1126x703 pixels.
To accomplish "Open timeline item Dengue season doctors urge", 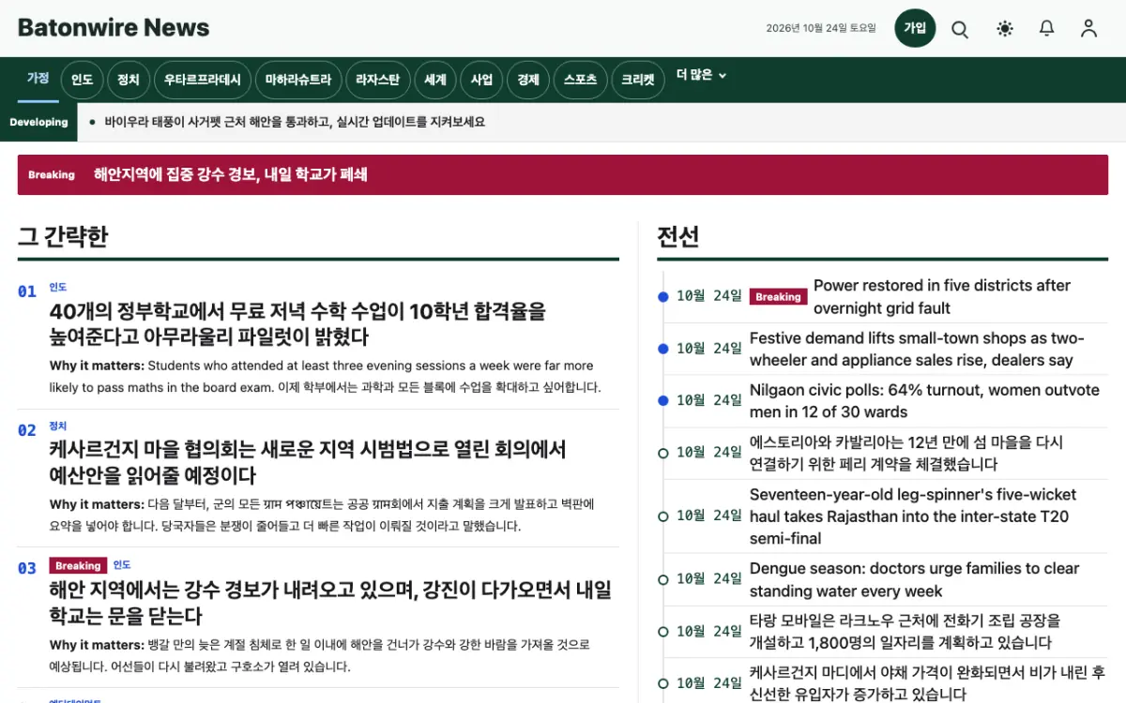I will pos(915,579).
